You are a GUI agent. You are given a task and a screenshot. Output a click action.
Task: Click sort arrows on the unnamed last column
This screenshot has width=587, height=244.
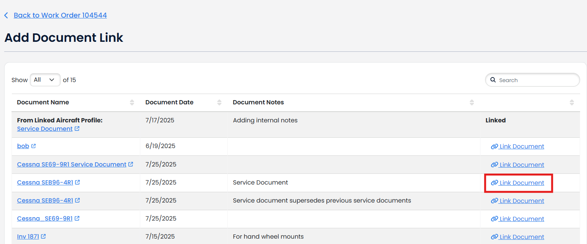pyautogui.click(x=572, y=102)
